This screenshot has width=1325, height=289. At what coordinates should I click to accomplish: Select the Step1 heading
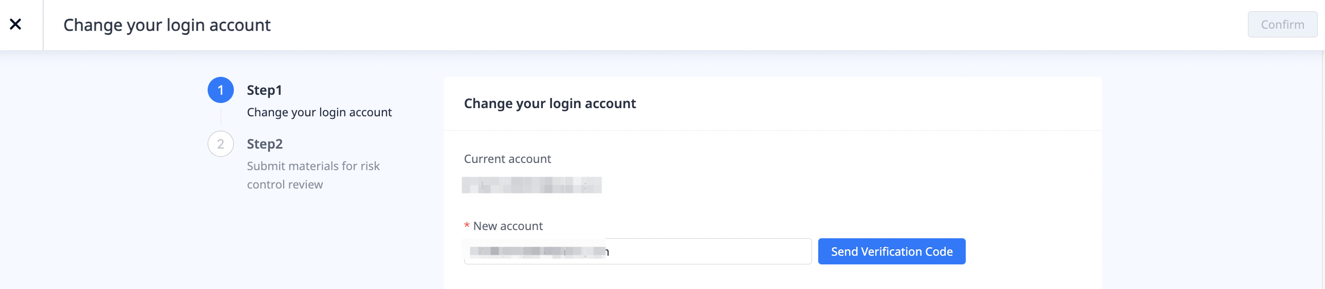pos(264,90)
